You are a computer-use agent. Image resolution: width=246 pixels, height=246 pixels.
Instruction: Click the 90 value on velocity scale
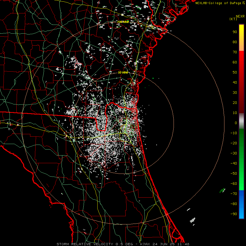pos(235,32)
